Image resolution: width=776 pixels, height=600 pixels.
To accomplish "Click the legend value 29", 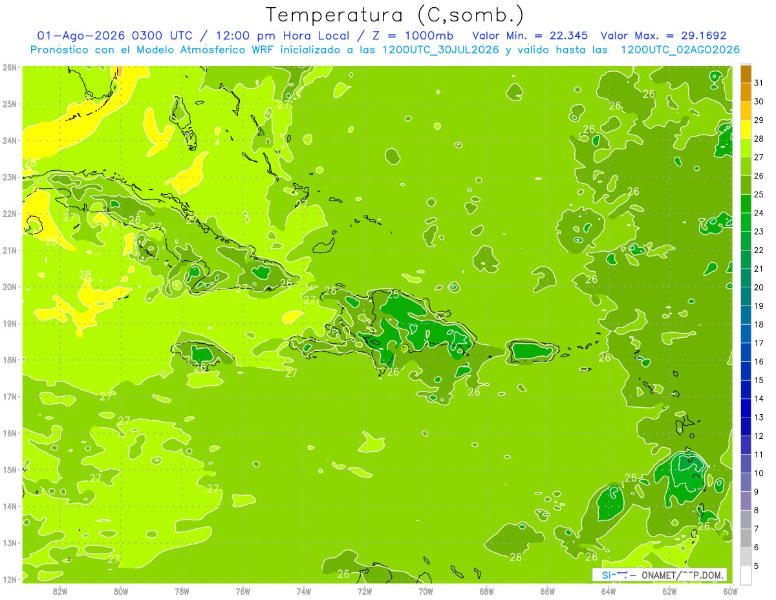I will 759,120.
